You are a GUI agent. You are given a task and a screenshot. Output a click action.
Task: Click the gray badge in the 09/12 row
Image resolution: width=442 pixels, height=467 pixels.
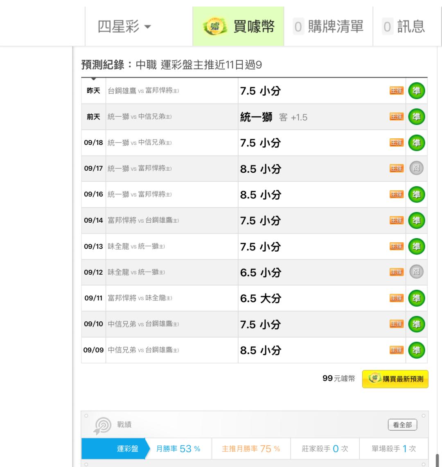pos(416,272)
